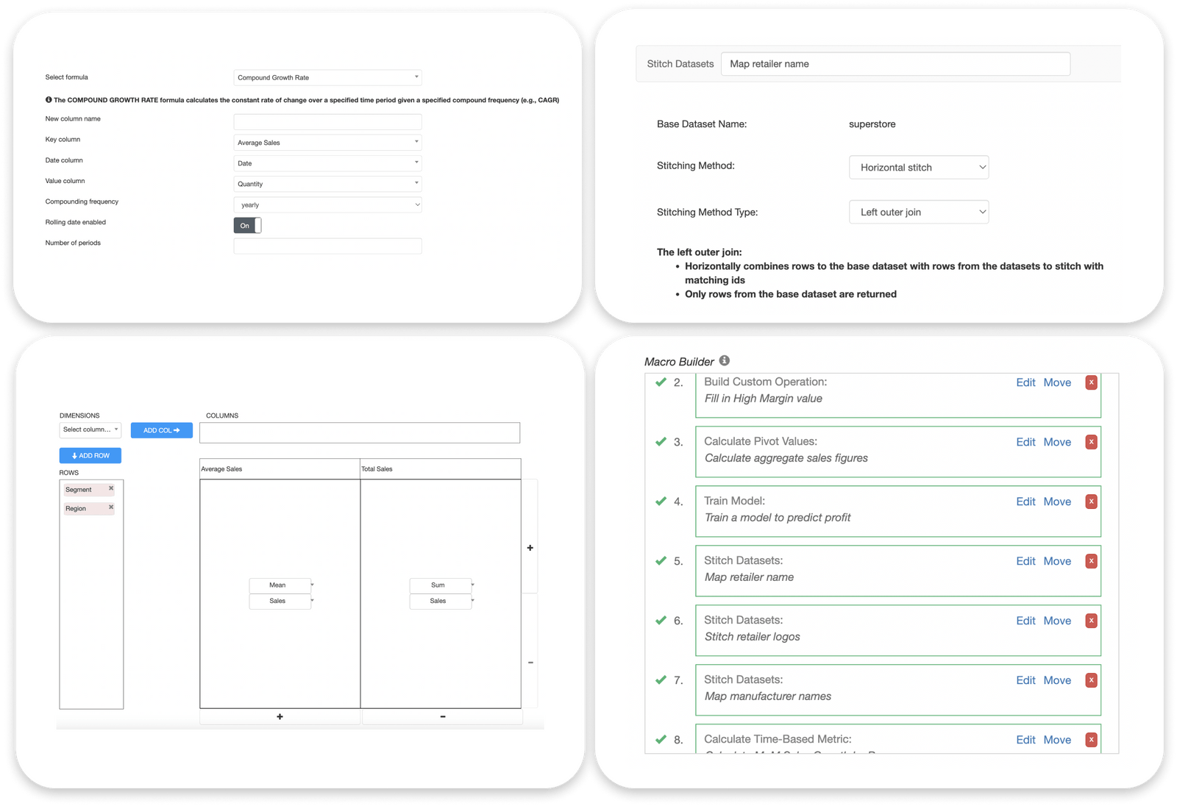This screenshot has height=806, width=1177.
Task: Open the Mean aggregation dropdown
Action: [280, 585]
